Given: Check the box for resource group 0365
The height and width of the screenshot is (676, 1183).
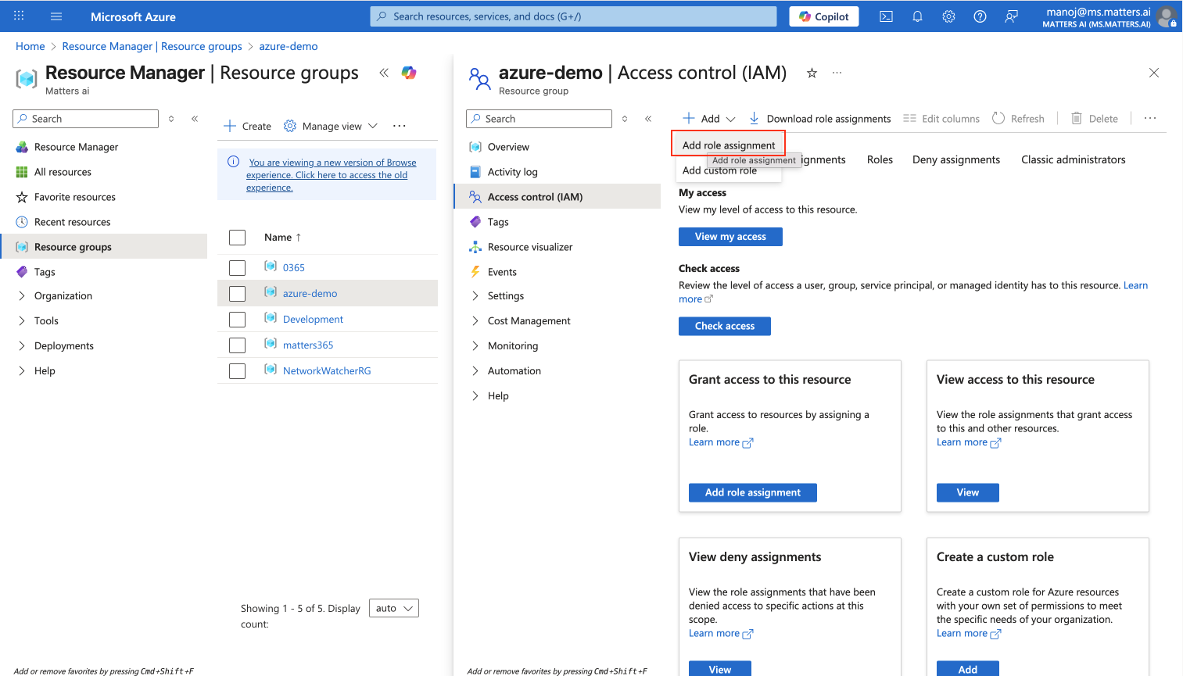Looking at the screenshot, I should point(238,268).
